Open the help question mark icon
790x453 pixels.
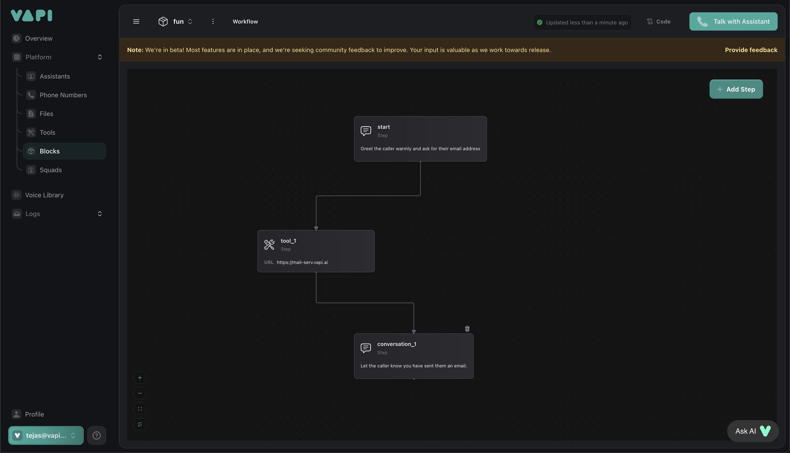pyautogui.click(x=96, y=436)
